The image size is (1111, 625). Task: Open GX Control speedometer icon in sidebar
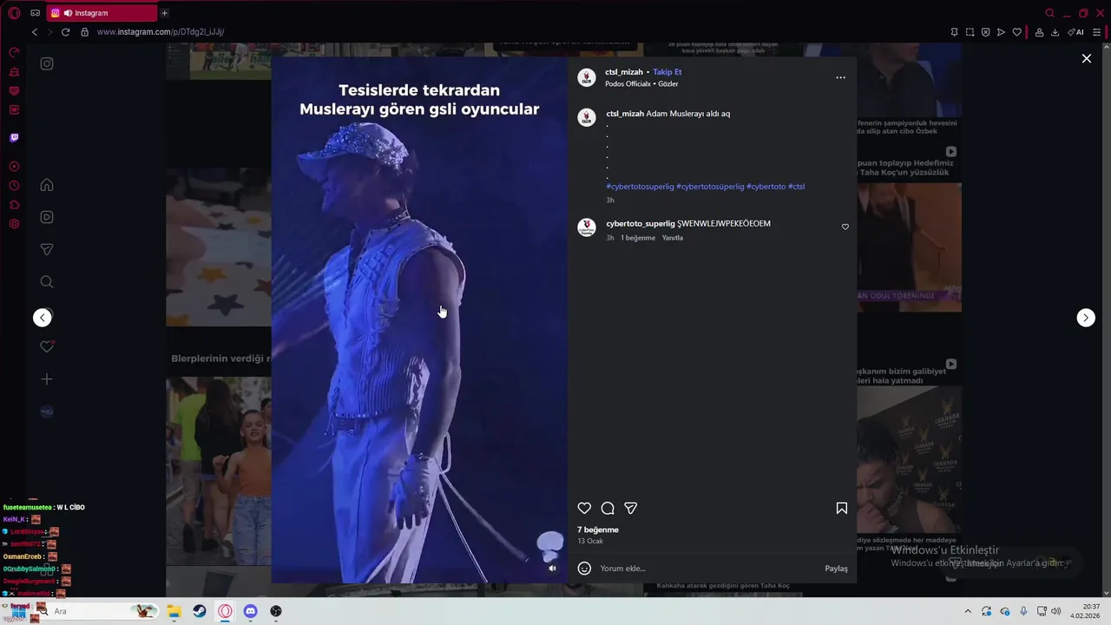point(14,52)
